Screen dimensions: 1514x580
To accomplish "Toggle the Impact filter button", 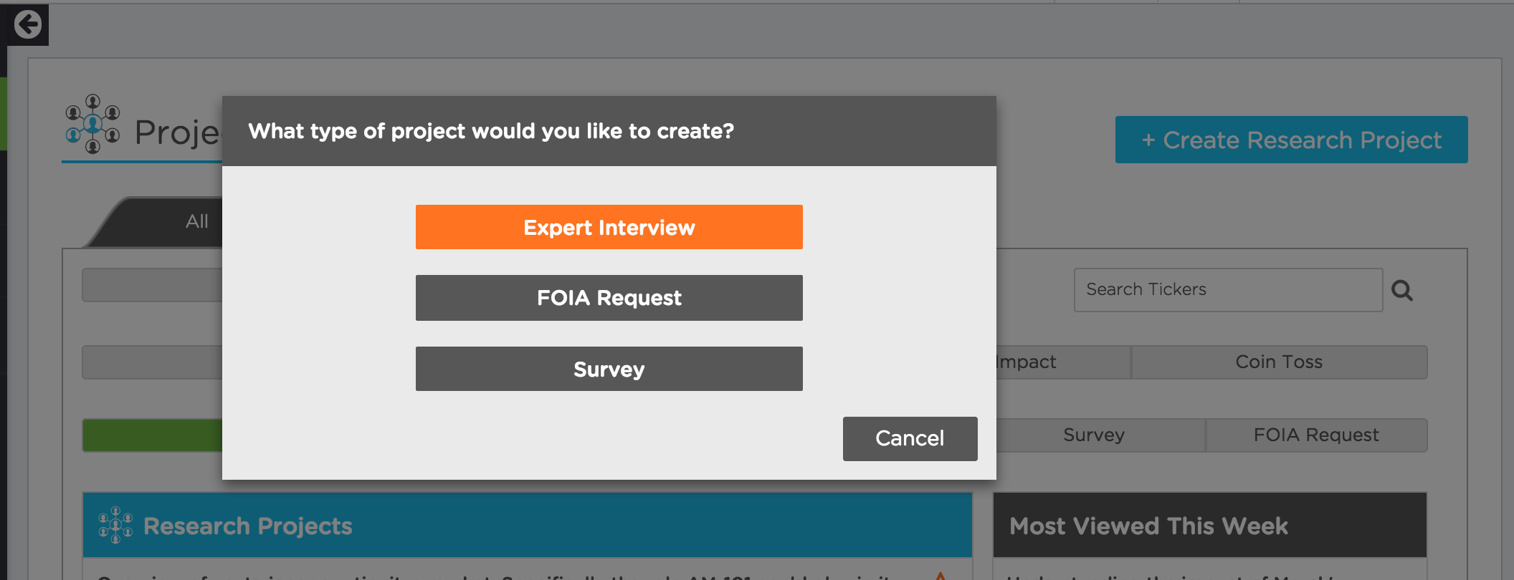I will coord(1061,362).
